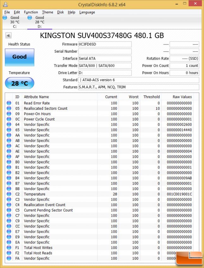This screenshot has height=268, width=204.
Task: Select raw value 000000000004 in AE row
Action: point(179,151)
